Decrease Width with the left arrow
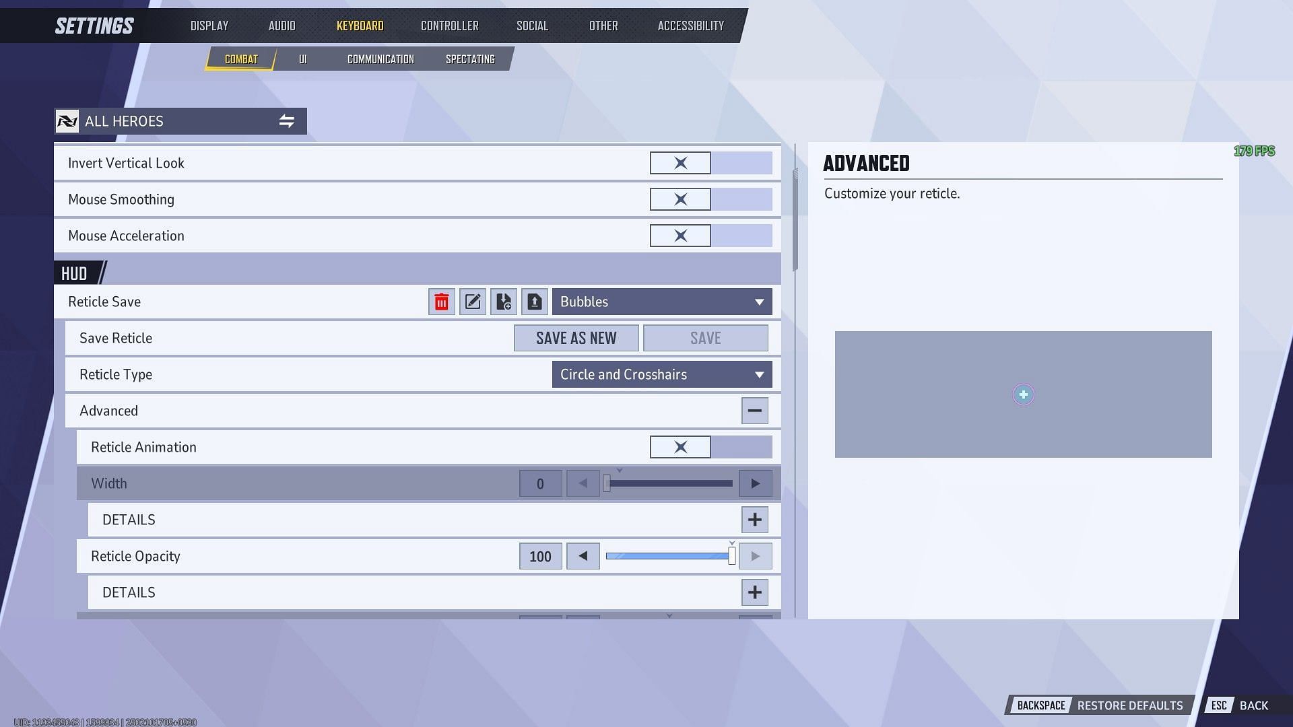The height and width of the screenshot is (727, 1293). point(583,483)
